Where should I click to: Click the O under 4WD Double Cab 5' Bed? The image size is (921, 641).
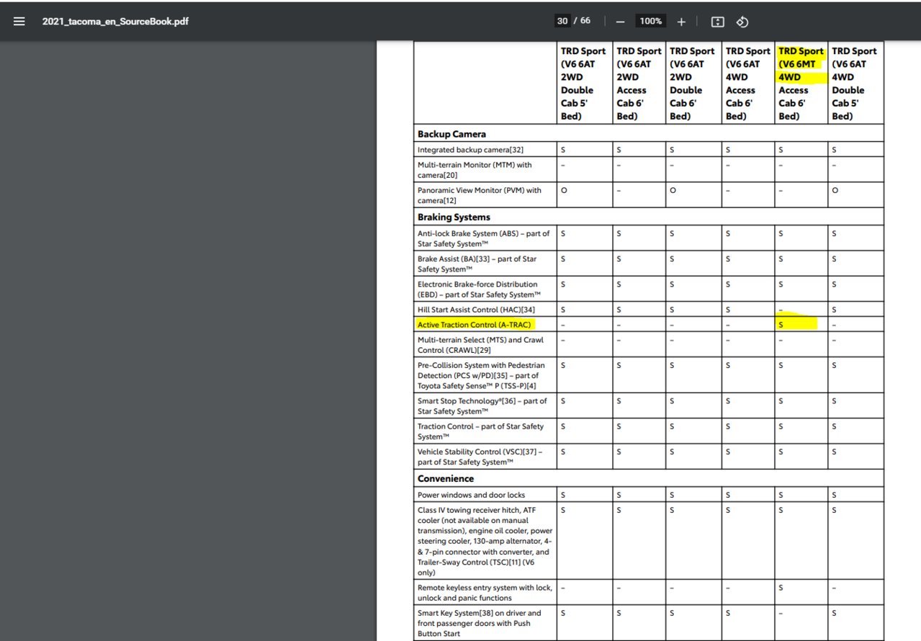(x=835, y=191)
